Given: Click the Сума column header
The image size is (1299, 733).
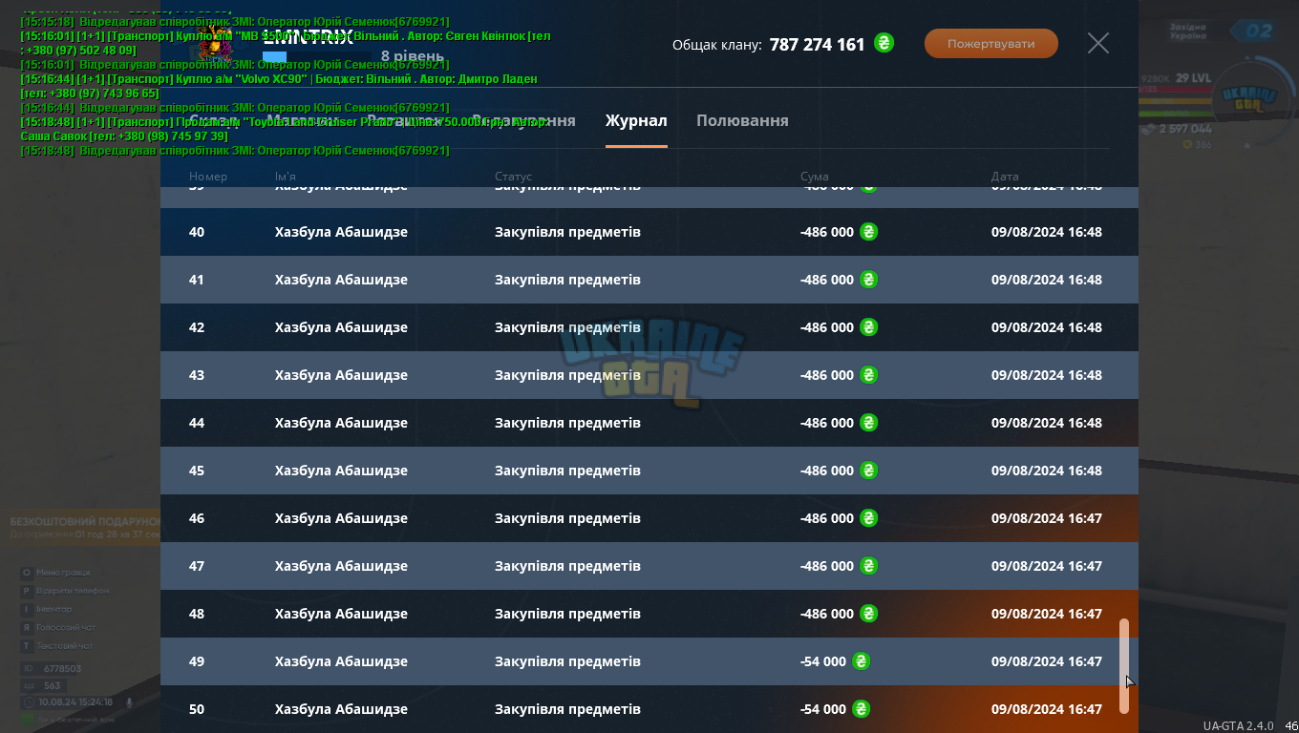Looking at the screenshot, I should (x=815, y=177).
